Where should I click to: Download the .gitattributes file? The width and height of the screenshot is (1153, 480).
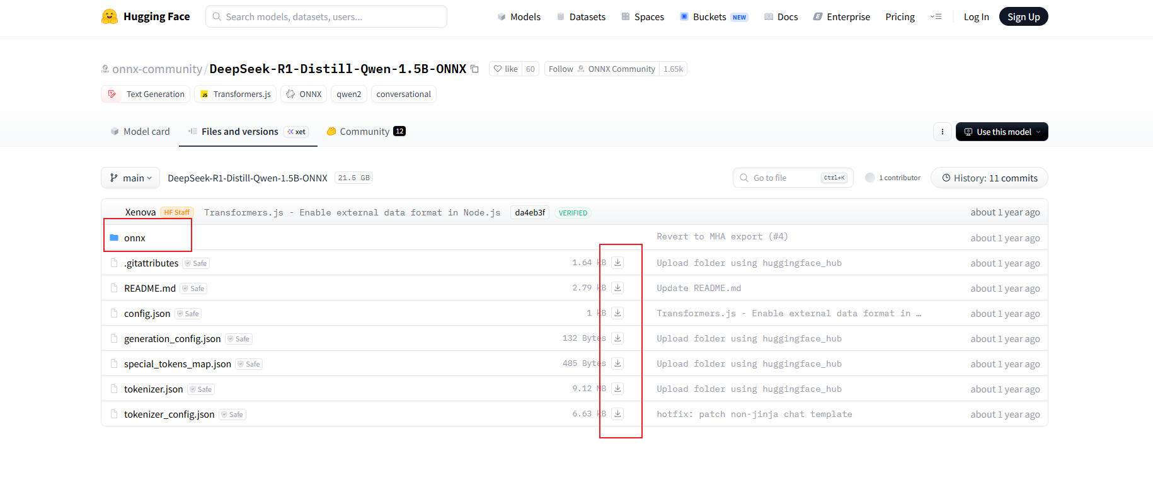[x=617, y=263]
